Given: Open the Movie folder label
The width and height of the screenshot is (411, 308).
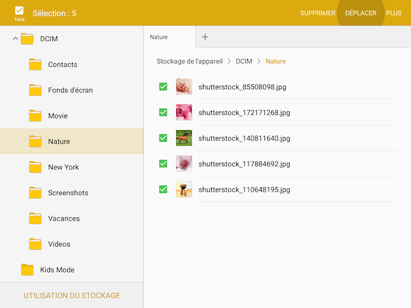Looking at the screenshot, I should tap(58, 116).
